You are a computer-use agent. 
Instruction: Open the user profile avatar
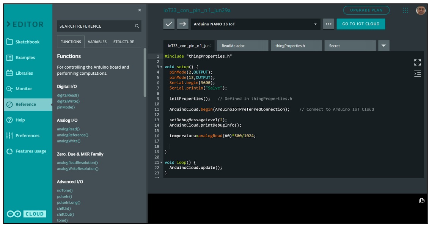pos(421,10)
